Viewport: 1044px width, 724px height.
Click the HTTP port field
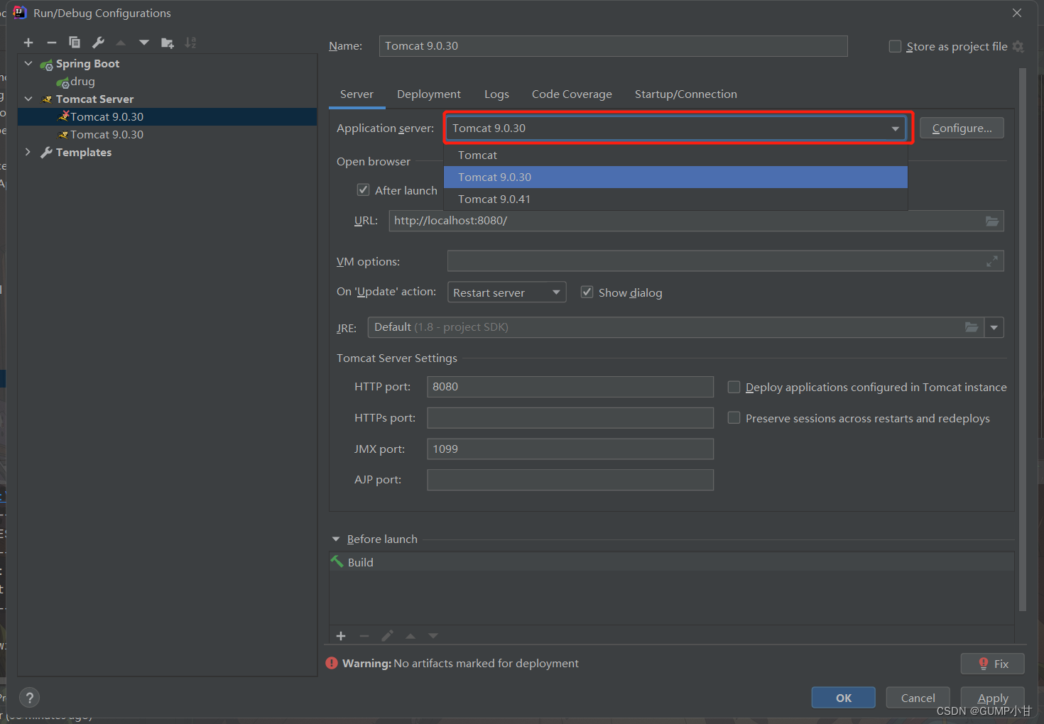(x=570, y=387)
